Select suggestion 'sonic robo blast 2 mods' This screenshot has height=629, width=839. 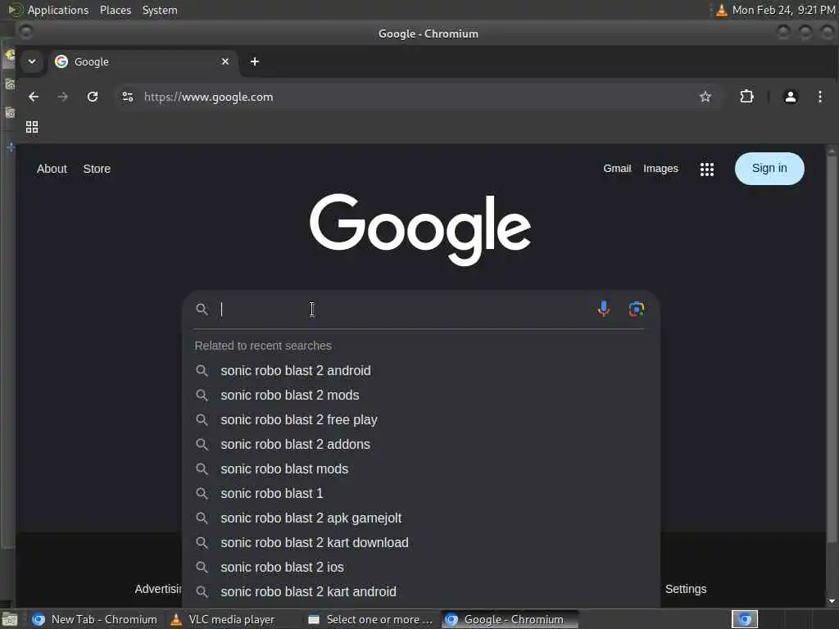pos(420,396)
